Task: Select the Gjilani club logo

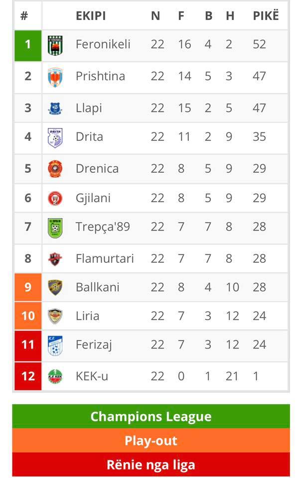Action: 55,198
